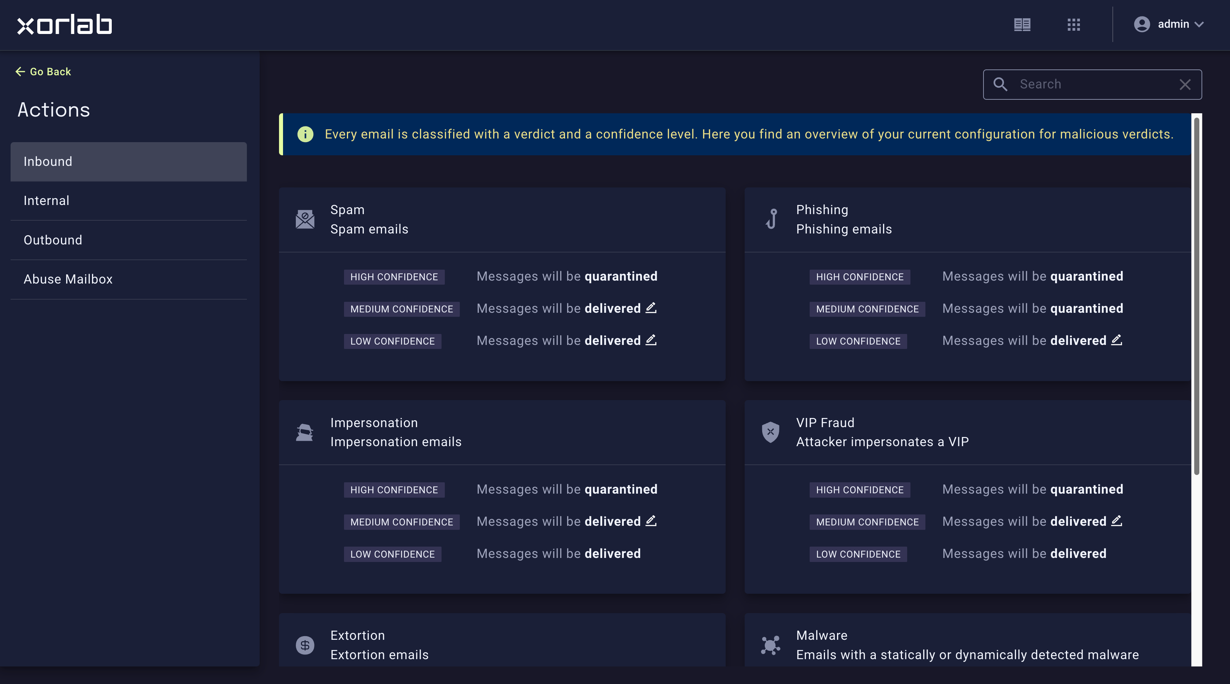This screenshot has width=1230, height=684.
Task: Click Phishing HIGH CONFIDENCE badge
Action: point(859,277)
